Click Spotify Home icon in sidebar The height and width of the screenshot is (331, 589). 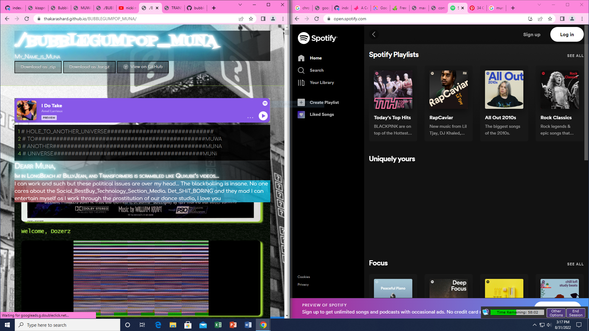(301, 58)
